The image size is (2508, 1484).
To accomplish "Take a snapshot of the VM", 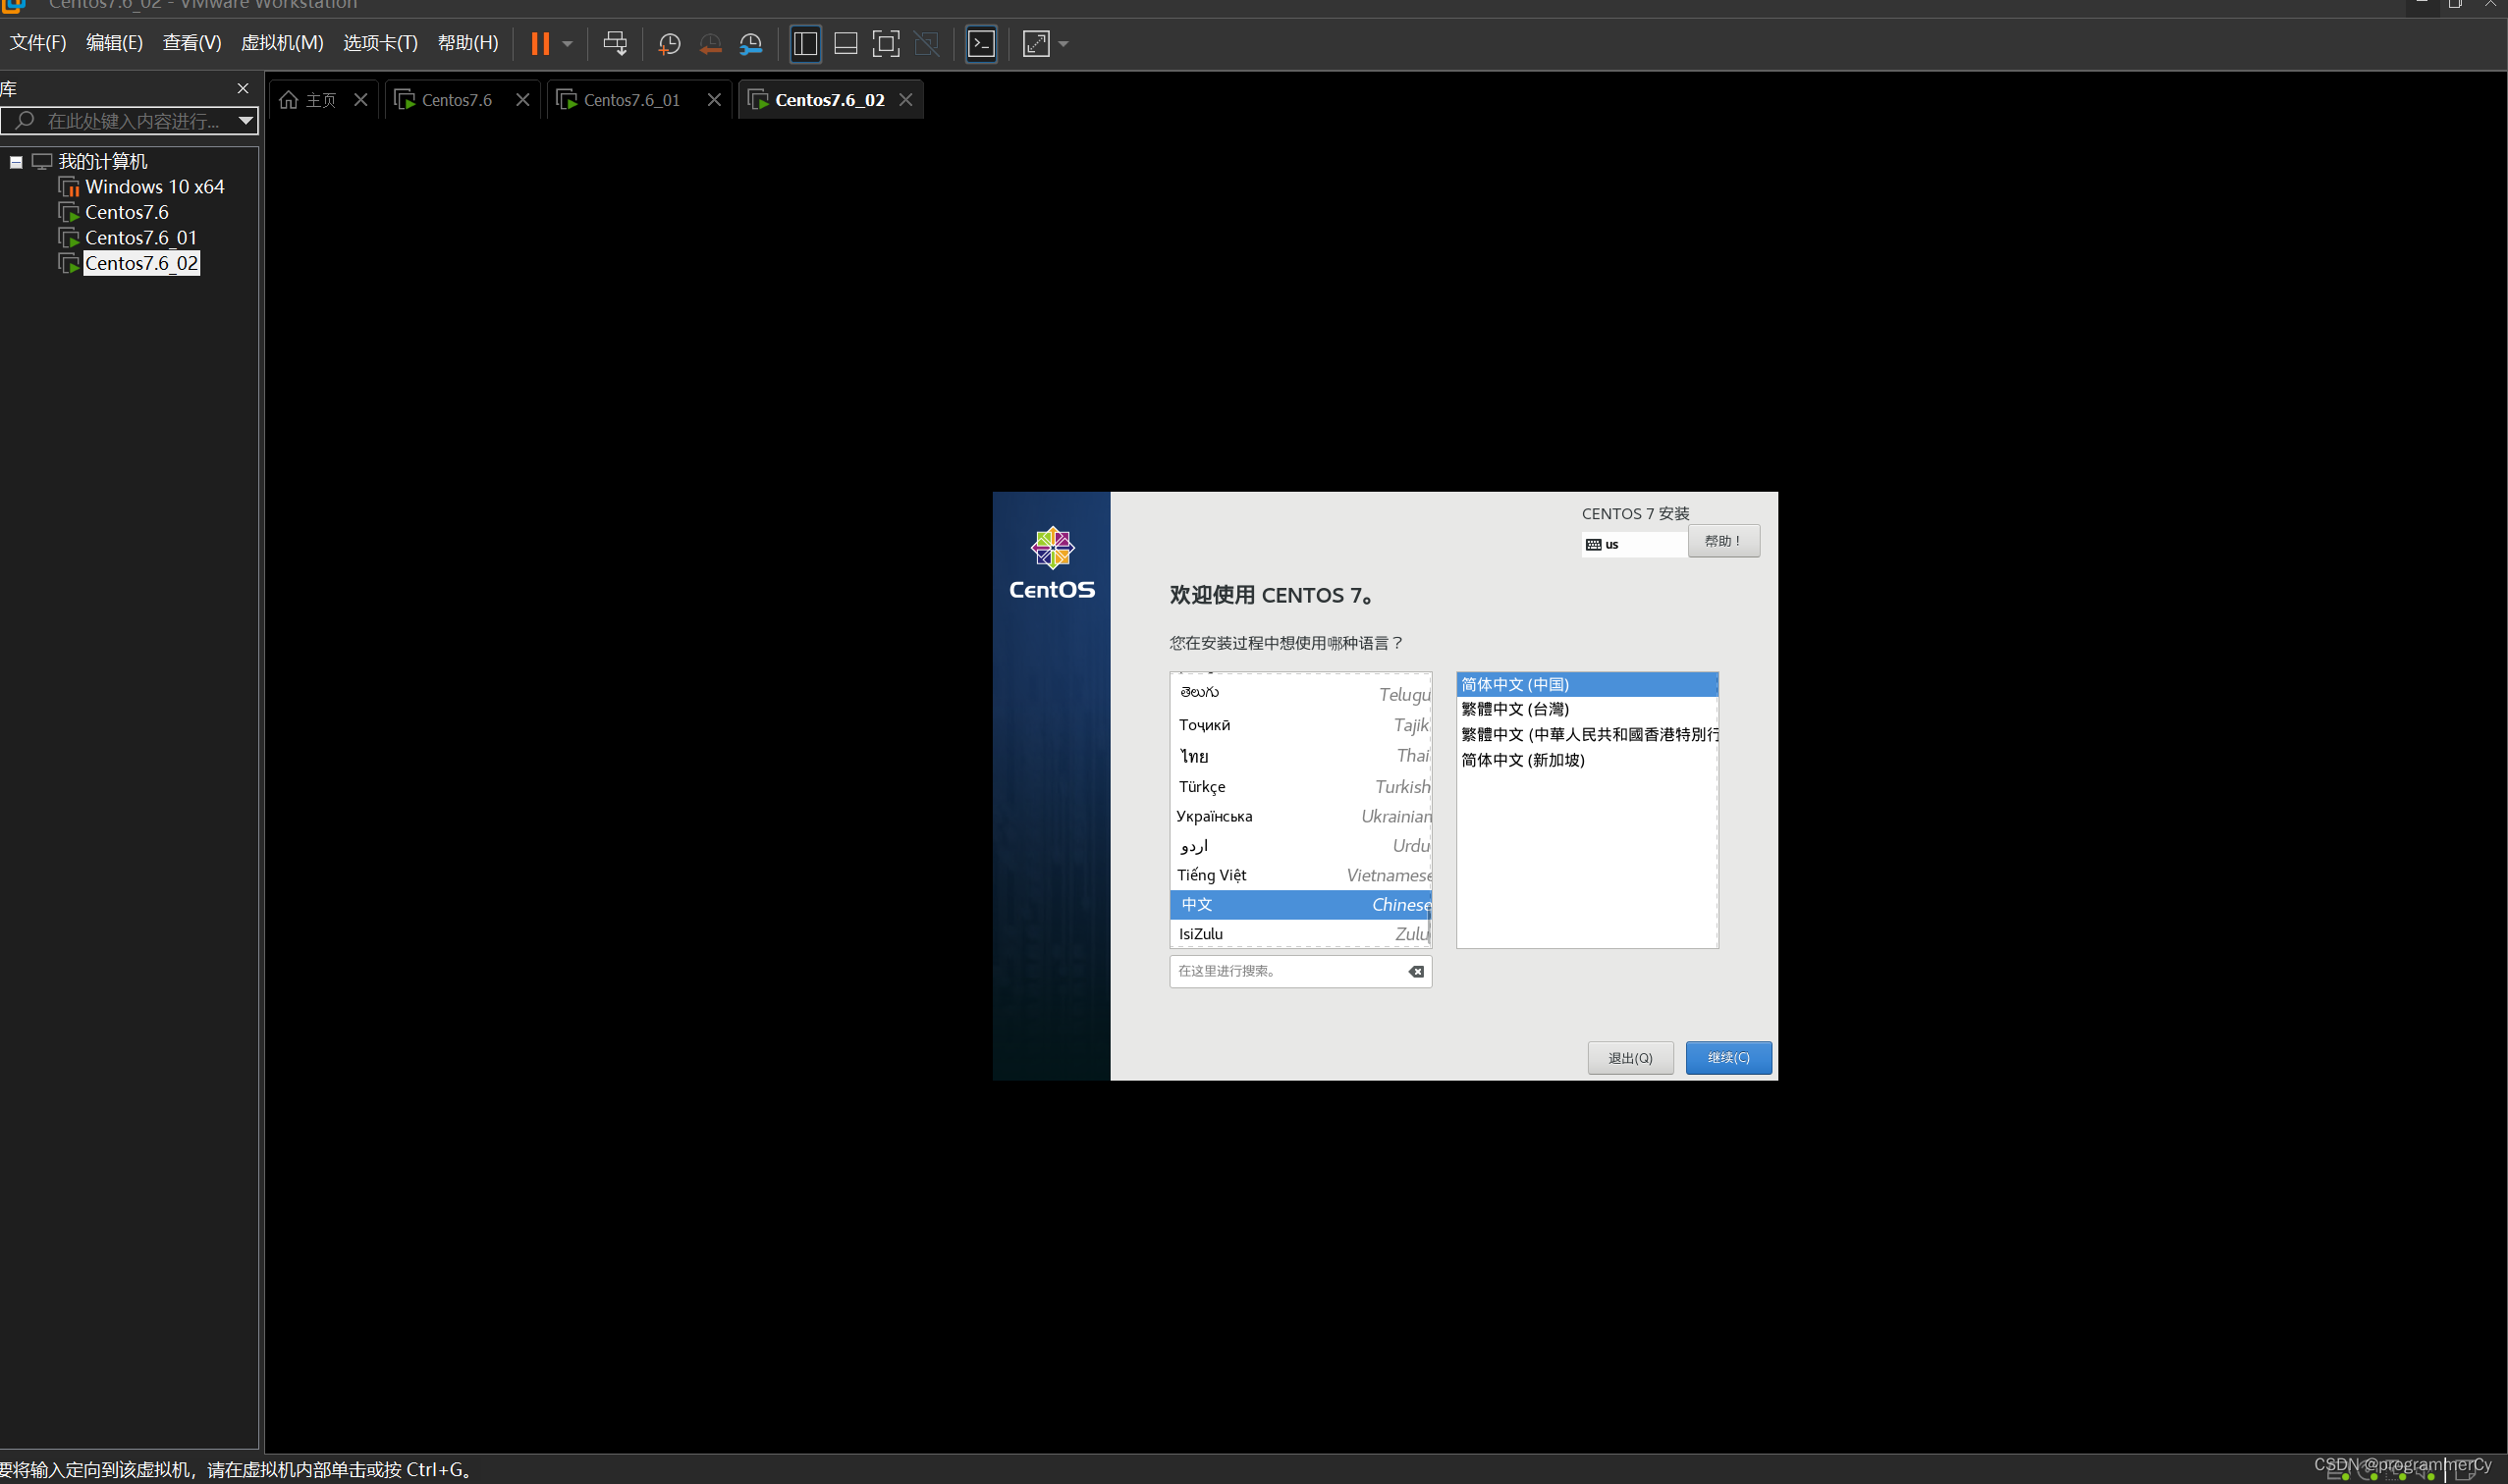I will point(669,43).
